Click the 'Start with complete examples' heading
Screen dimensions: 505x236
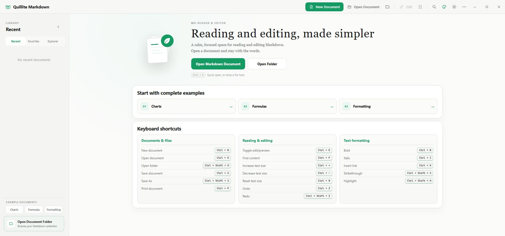(171, 93)
